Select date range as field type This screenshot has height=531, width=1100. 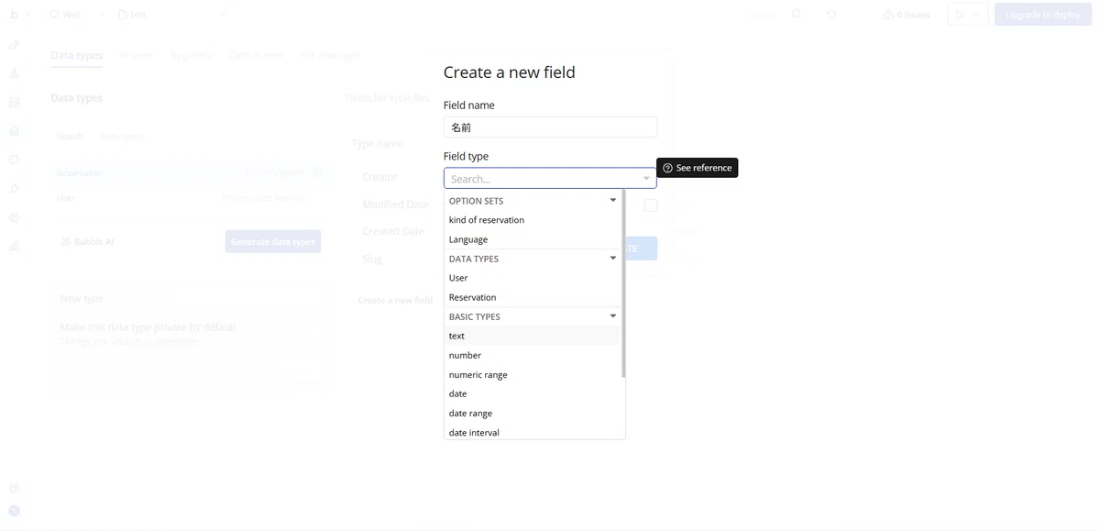(x=533, y=413)
